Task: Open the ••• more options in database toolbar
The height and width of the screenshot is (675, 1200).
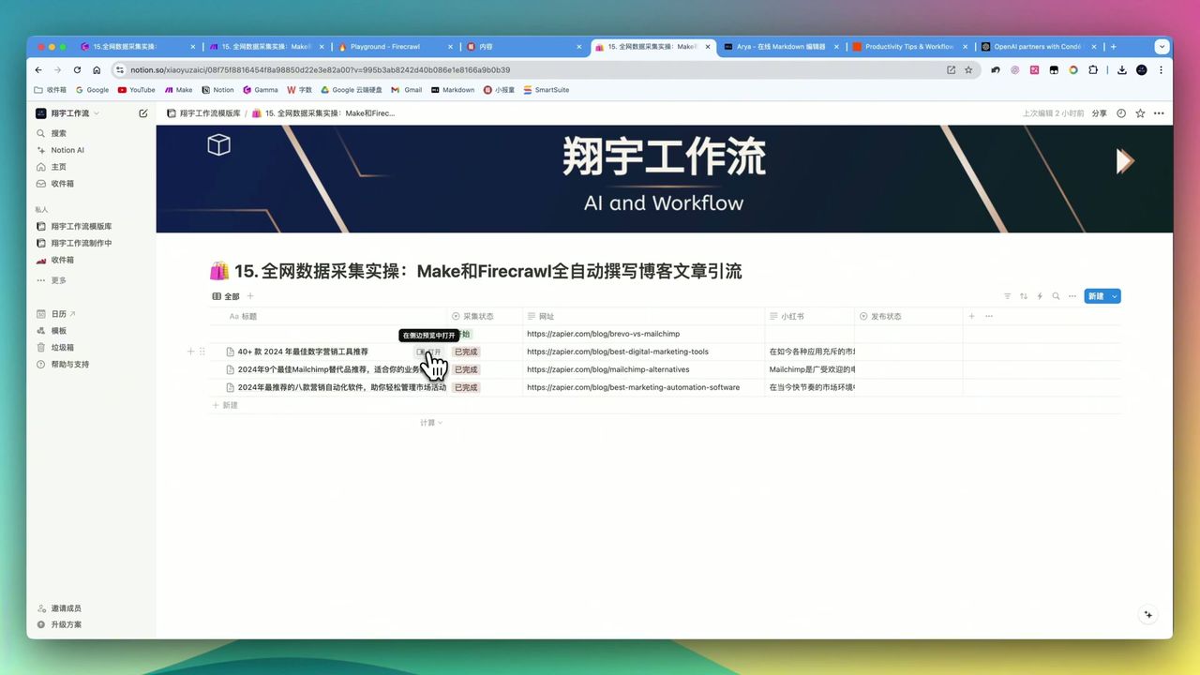Action: click(1072, 295)
